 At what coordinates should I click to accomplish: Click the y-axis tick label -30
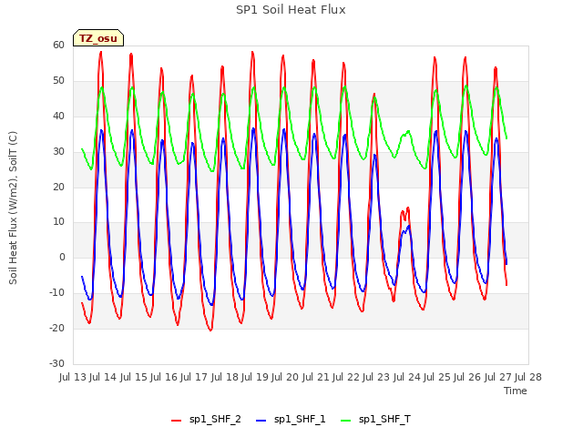[56, 363]
